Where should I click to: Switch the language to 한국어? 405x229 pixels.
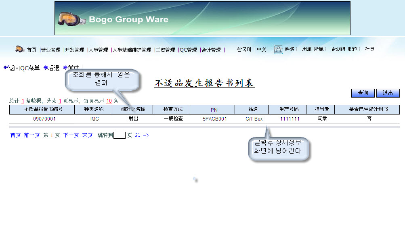pos(244,49)
